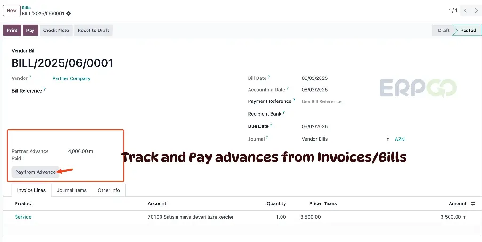482x242 pixels.
Task: Click the Taxes column header
Action: tap(330, 203)
